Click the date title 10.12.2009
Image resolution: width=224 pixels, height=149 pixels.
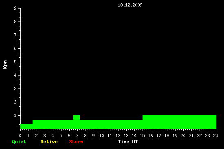(130, 5)
